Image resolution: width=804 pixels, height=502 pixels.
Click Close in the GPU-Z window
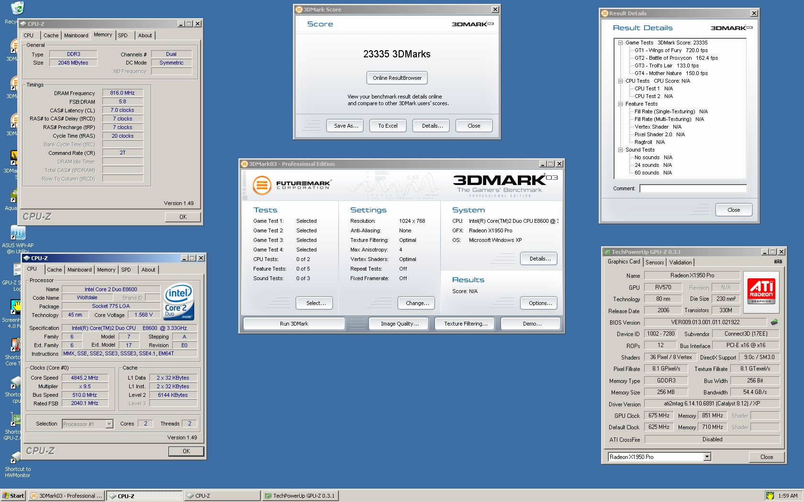(767, 457)
